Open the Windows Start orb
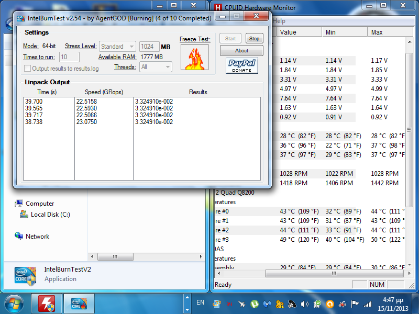Screen dimensions: 419x314 pyautogui.click(x=14, y=304)
